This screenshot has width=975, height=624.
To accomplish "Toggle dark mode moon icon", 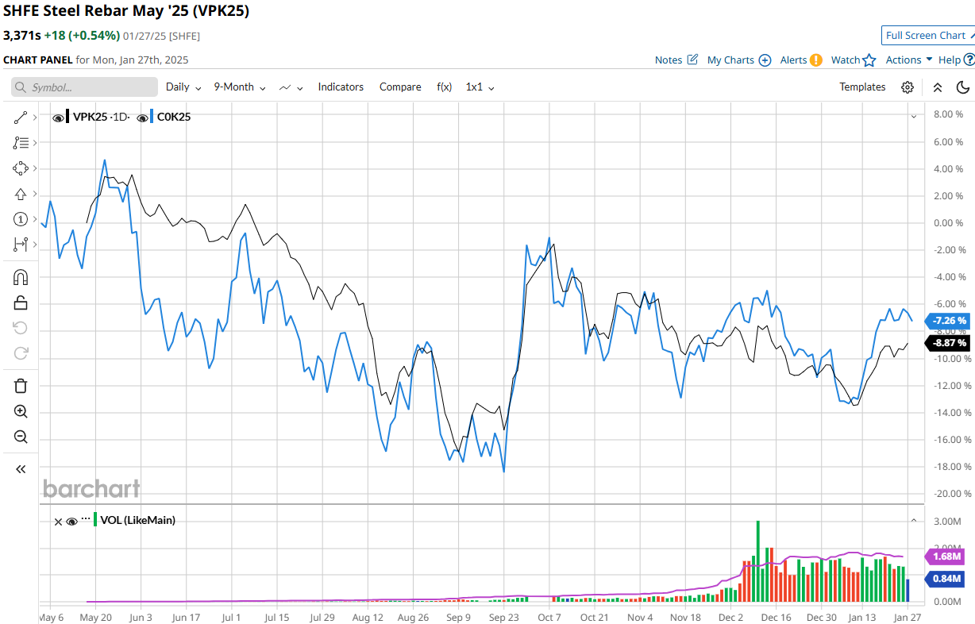I will [962, 87].
